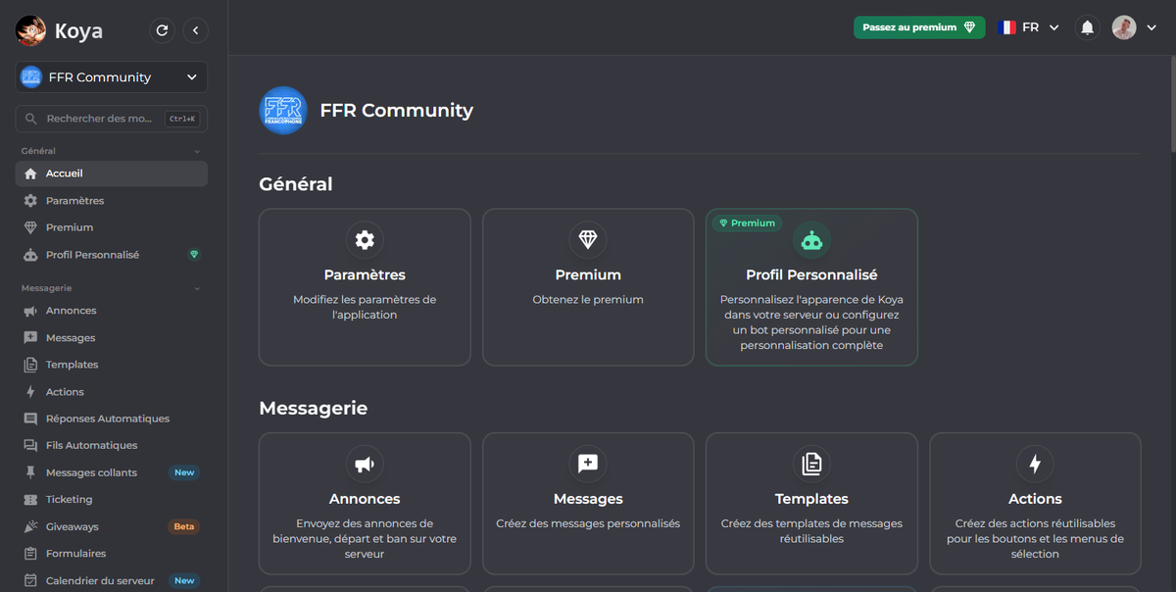Screen dimensions: 1176x592
Task: Open Réponses Automatiques in the sidebar
Action: tap(112, 419)
